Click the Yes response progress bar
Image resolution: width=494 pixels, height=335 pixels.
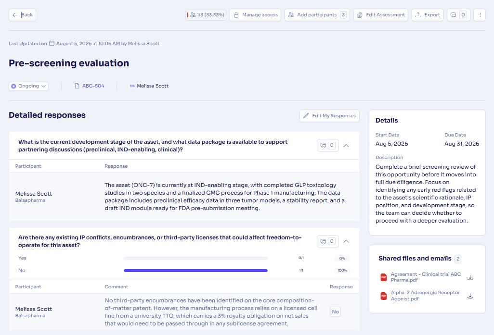point(195,258)
